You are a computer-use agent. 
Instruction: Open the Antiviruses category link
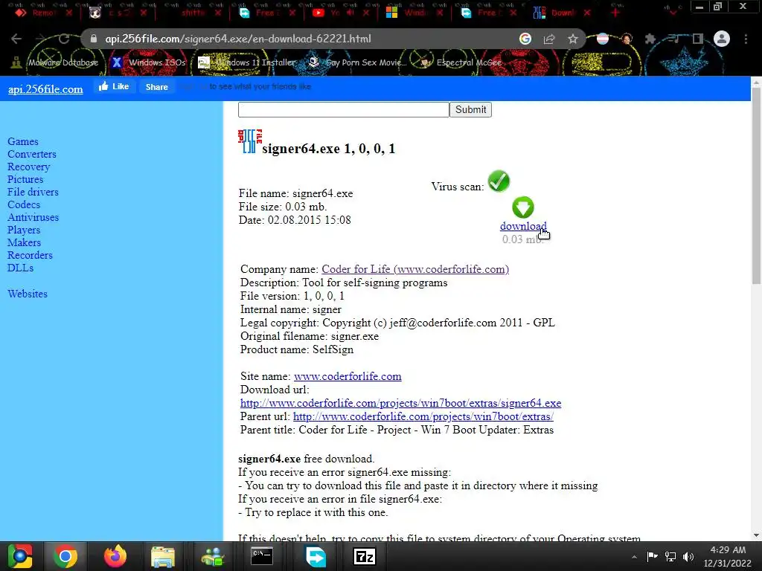point(33,217)
